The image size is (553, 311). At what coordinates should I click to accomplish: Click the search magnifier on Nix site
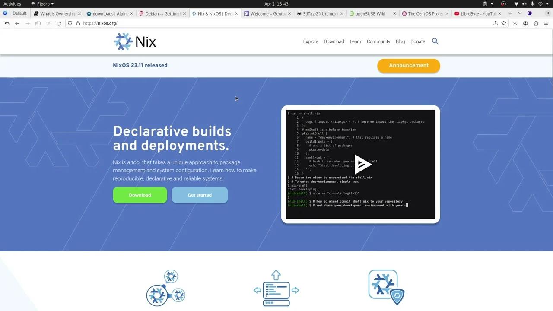pyautogui.click(x=435, y=41)
